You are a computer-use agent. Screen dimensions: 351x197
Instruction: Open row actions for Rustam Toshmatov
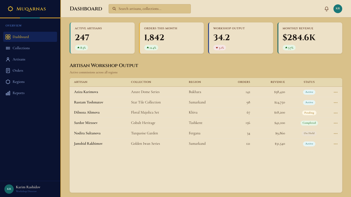(336, 103)
